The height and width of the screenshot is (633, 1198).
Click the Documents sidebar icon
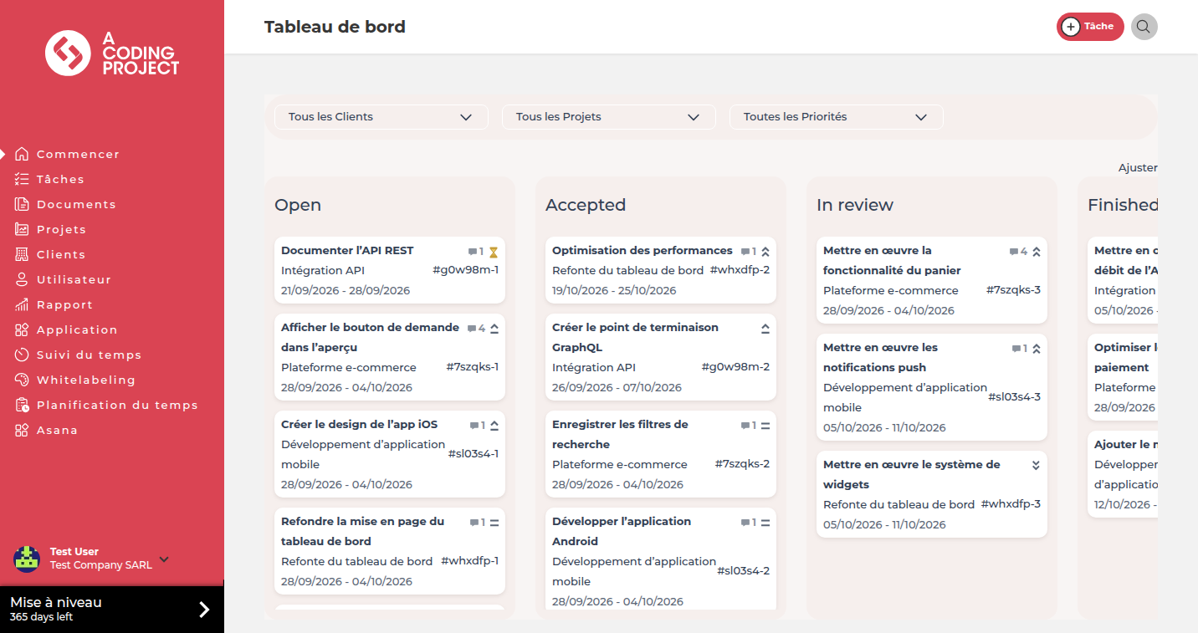tap(22, 204)
